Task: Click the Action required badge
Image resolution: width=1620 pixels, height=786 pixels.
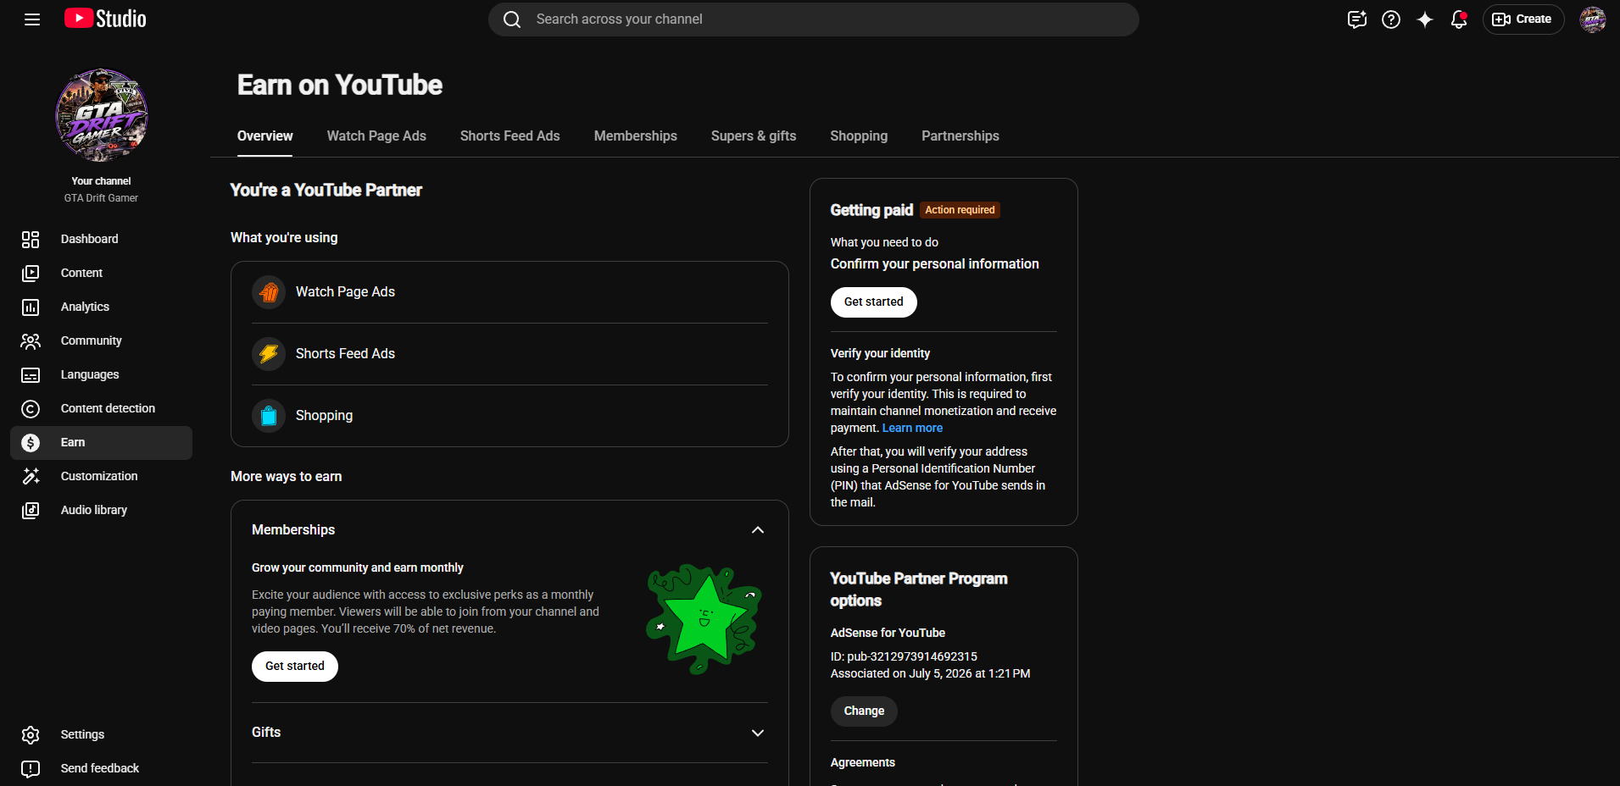Action: (x=960, y=210)
